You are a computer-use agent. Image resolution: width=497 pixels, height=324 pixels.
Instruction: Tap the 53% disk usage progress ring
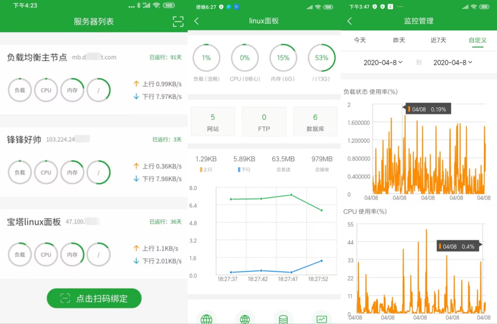[x=321, y=58]
